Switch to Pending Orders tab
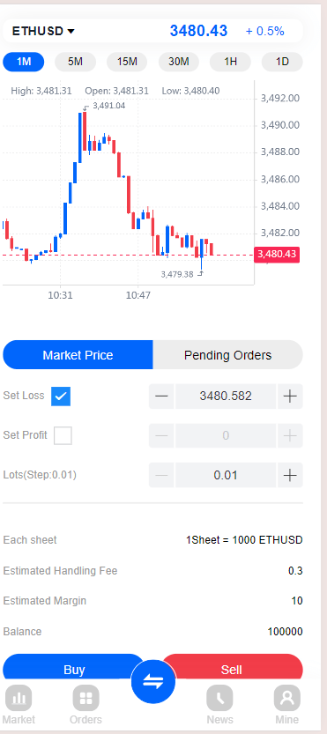Screen dimensions: 327x734 (227, 355)
